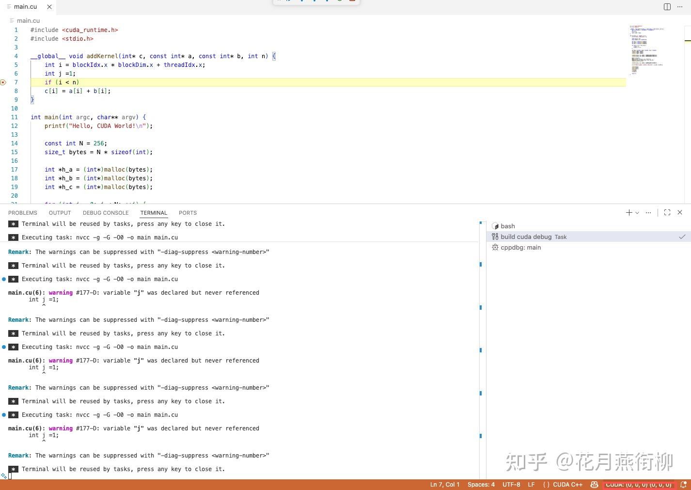Close the bottom terminal panel

point(680,213)
